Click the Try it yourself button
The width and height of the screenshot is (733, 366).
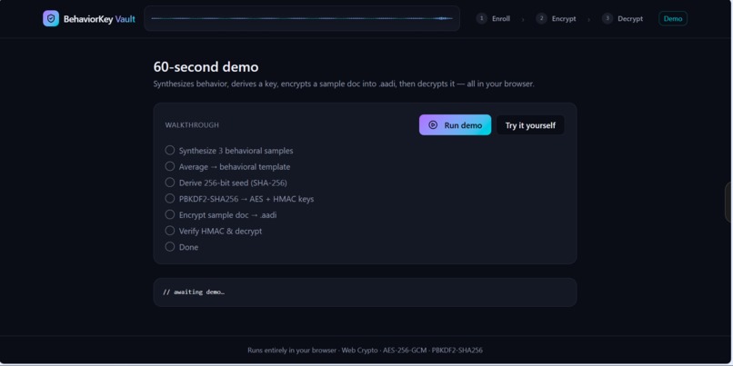click(x=530, y=125)
